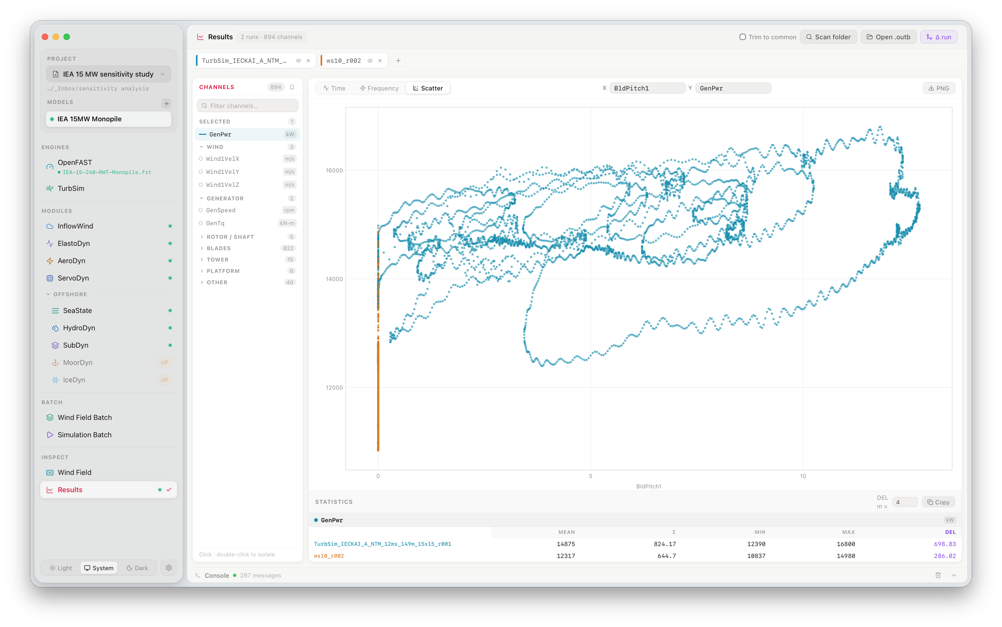The height and width of the screenshot is (627, 1002).
Task: Expand OTHER channel group
Action: 247,282
